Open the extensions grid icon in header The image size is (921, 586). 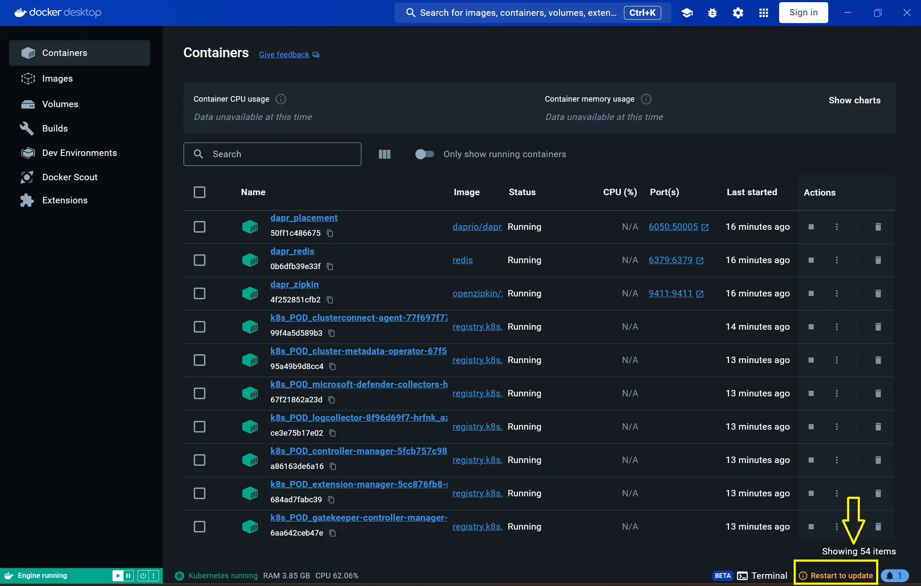pyautogui.click(x=764, y=13)
